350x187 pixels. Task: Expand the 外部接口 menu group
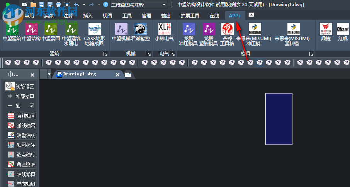[x=21, y=96]
